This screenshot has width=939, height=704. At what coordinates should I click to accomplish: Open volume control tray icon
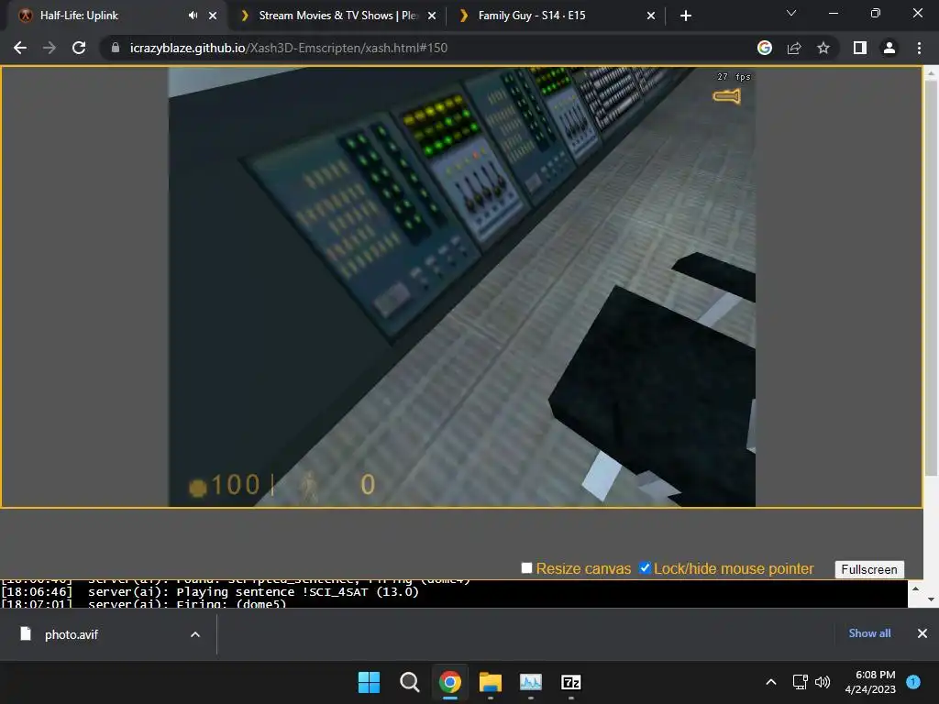(x=823, y=682)
